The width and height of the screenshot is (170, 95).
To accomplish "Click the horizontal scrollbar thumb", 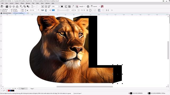I will (85, 87).
